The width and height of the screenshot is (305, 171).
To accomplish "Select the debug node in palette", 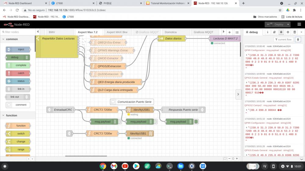I will (18, 57).
